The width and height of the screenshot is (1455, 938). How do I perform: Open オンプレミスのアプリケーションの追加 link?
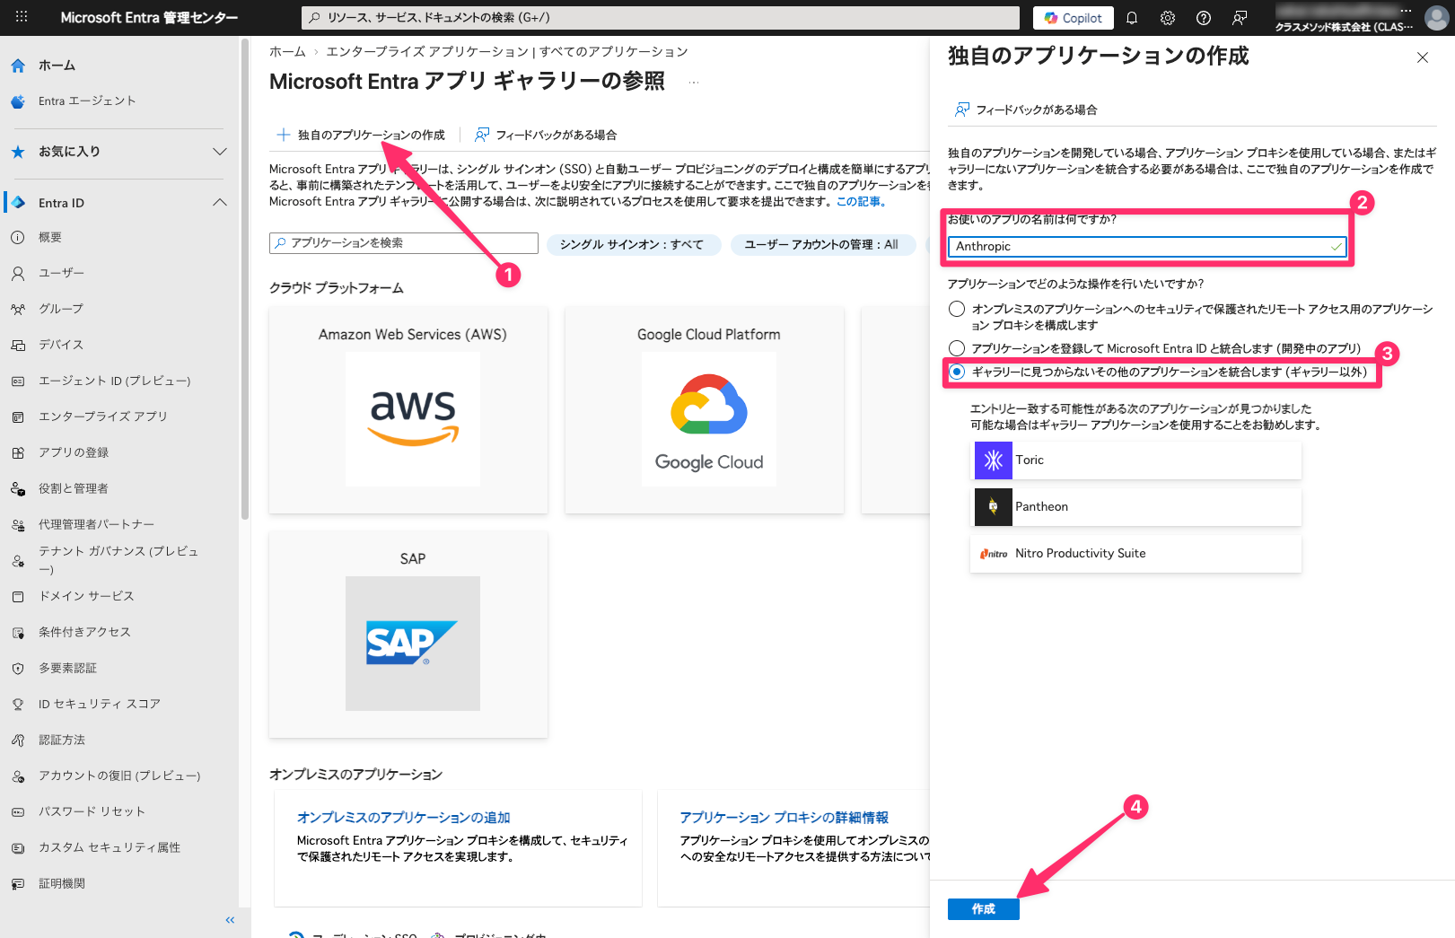404,817
